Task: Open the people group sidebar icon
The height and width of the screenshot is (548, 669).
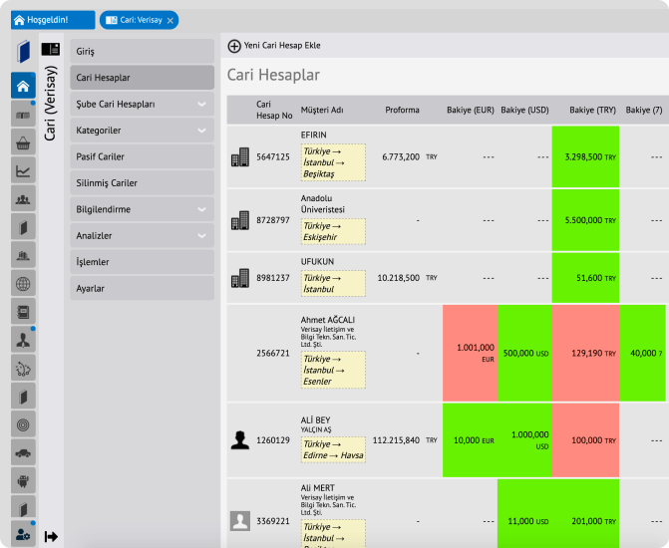Action: pos(23,199)
